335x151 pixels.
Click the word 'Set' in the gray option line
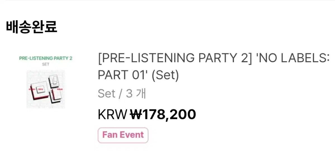[106, 94]
